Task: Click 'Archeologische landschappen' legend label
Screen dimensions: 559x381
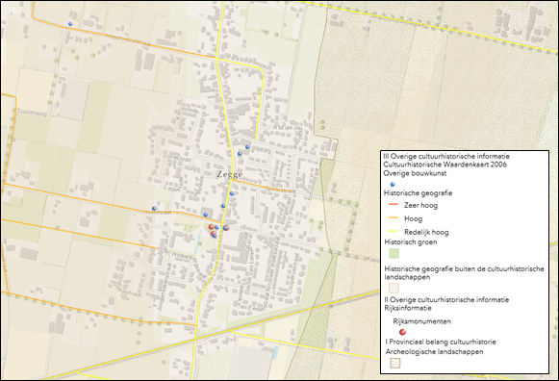Action: 434,352
